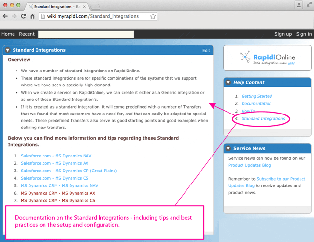
Task: Click the macOS green zoom button
Action: pyautogui.click(x=18, y=5)
